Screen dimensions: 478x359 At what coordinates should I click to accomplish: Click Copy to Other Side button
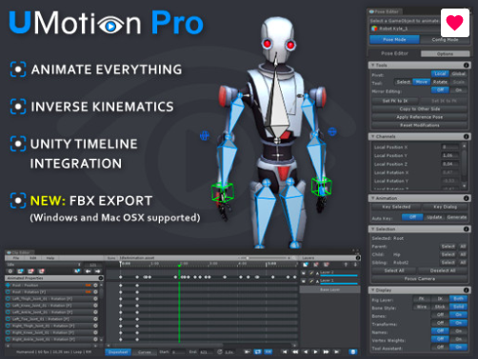tap(420, 109)
